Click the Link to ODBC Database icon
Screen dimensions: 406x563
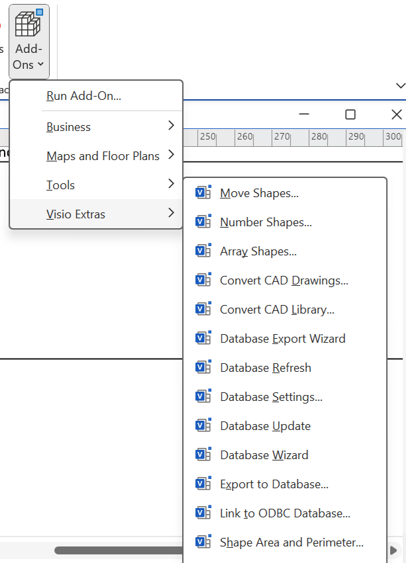point(203,512)
